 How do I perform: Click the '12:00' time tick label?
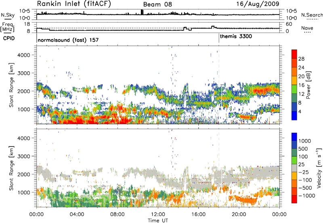click(158, 215)
